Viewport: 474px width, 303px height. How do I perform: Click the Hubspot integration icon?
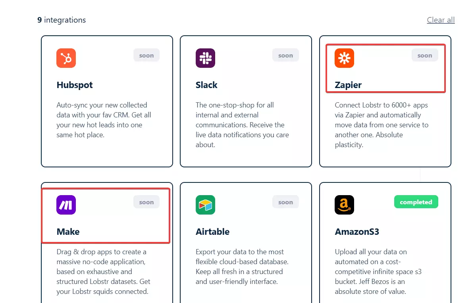coord(66,58)
